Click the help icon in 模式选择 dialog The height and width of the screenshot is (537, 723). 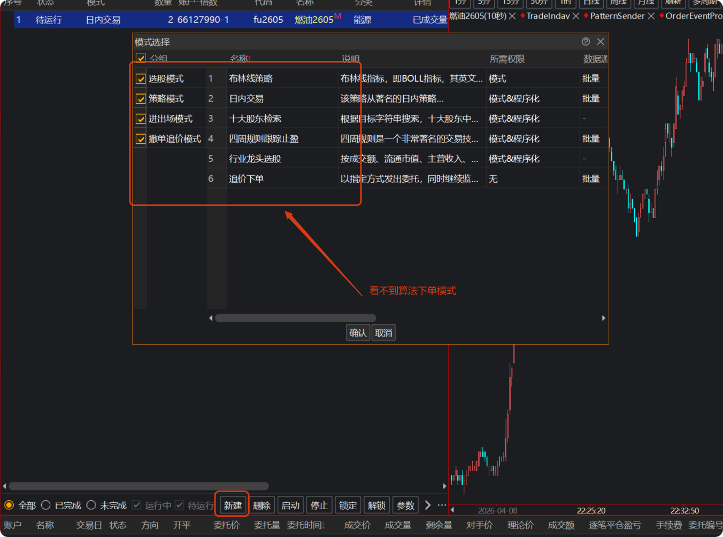(586, 42)
